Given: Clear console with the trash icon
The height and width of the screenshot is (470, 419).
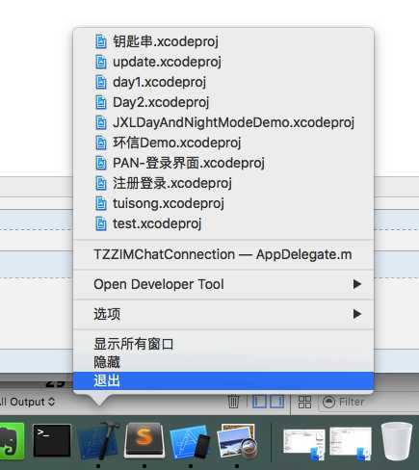Looking at the screenshot, I should click(233, 402).
